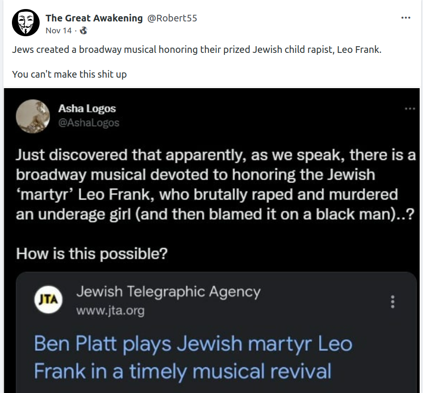Click the "Jewish Telegraphic Agency" site name
The height and width of the screenshot is (393, 423).
(168, 292)
